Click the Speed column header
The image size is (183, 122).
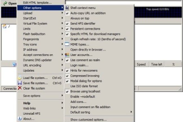[x=142, y=64]
